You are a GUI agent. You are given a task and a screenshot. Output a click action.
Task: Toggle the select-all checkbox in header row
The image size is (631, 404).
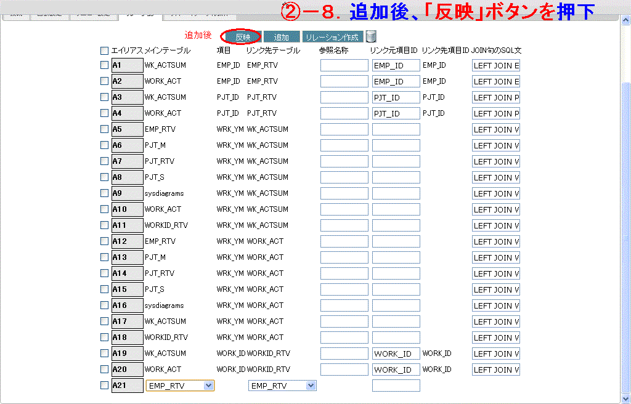click(x=104, y=50)
